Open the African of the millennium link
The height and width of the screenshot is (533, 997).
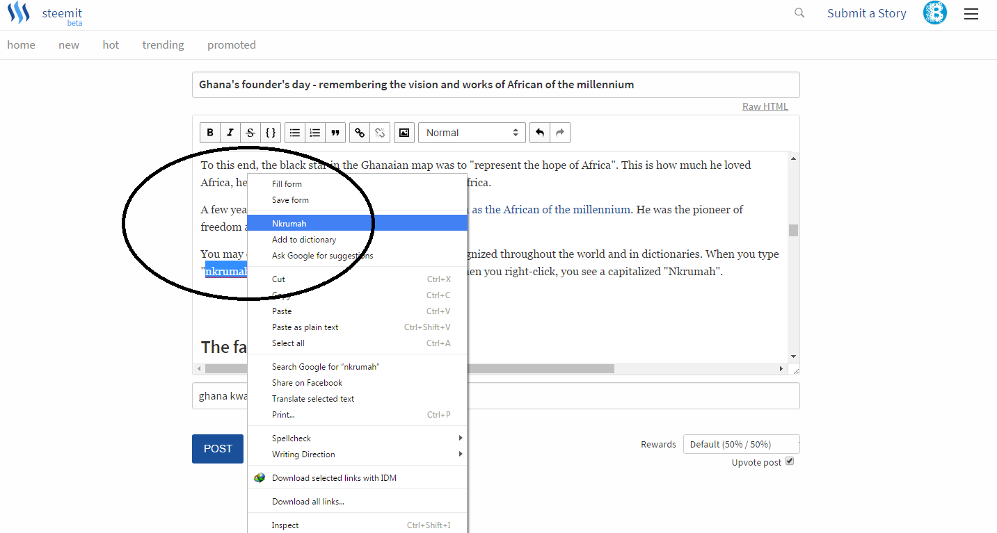pyautogui.click(x=550, y=209)
